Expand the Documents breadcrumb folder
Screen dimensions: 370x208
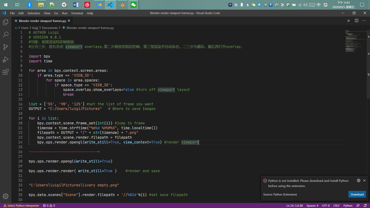pos(49,28)
